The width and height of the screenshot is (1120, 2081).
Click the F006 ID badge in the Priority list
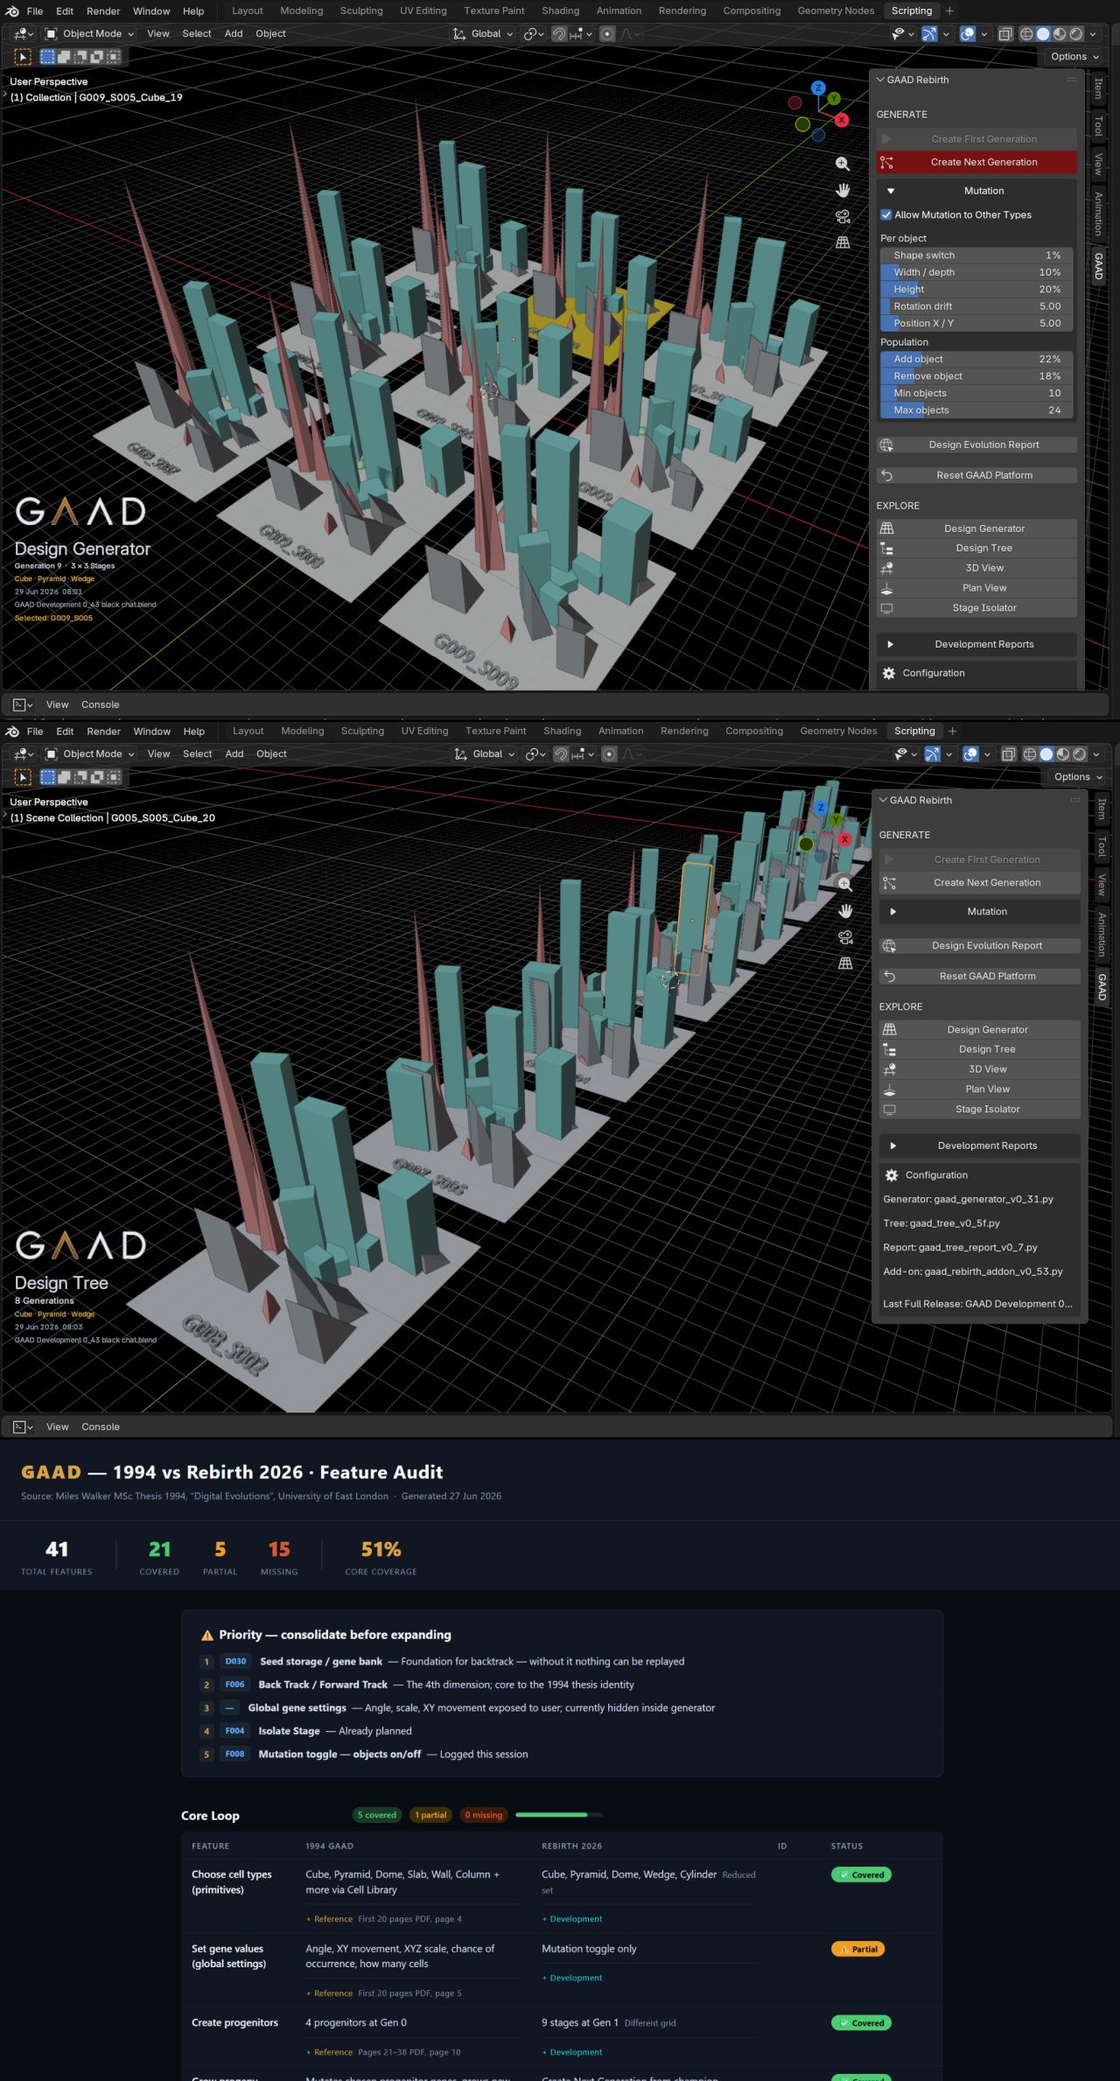234,1685
